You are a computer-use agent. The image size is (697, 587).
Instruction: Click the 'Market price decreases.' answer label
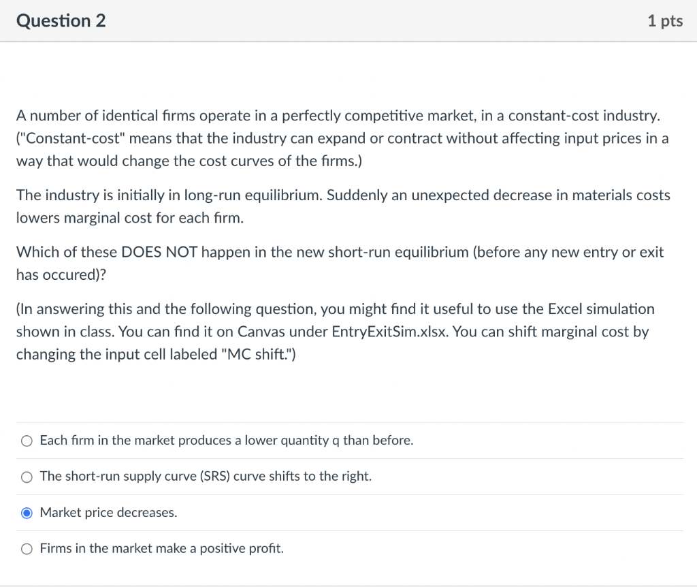108,513
